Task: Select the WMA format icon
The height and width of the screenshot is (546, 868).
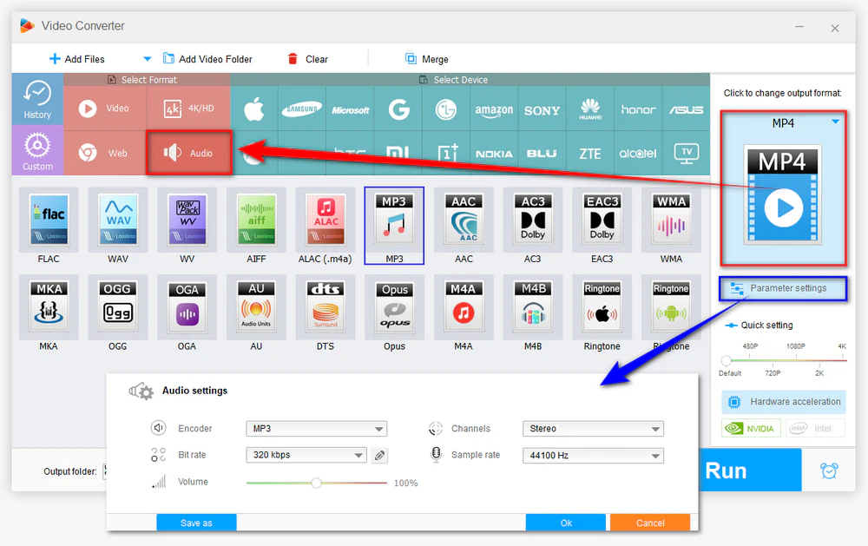Action: pyautogui.click(x=671, y=220)
